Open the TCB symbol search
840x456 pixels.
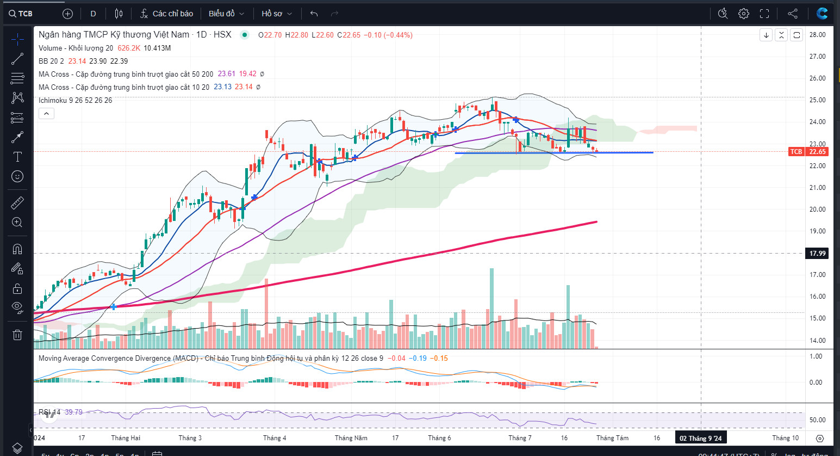pyautogui.click(x=21, y=14)
